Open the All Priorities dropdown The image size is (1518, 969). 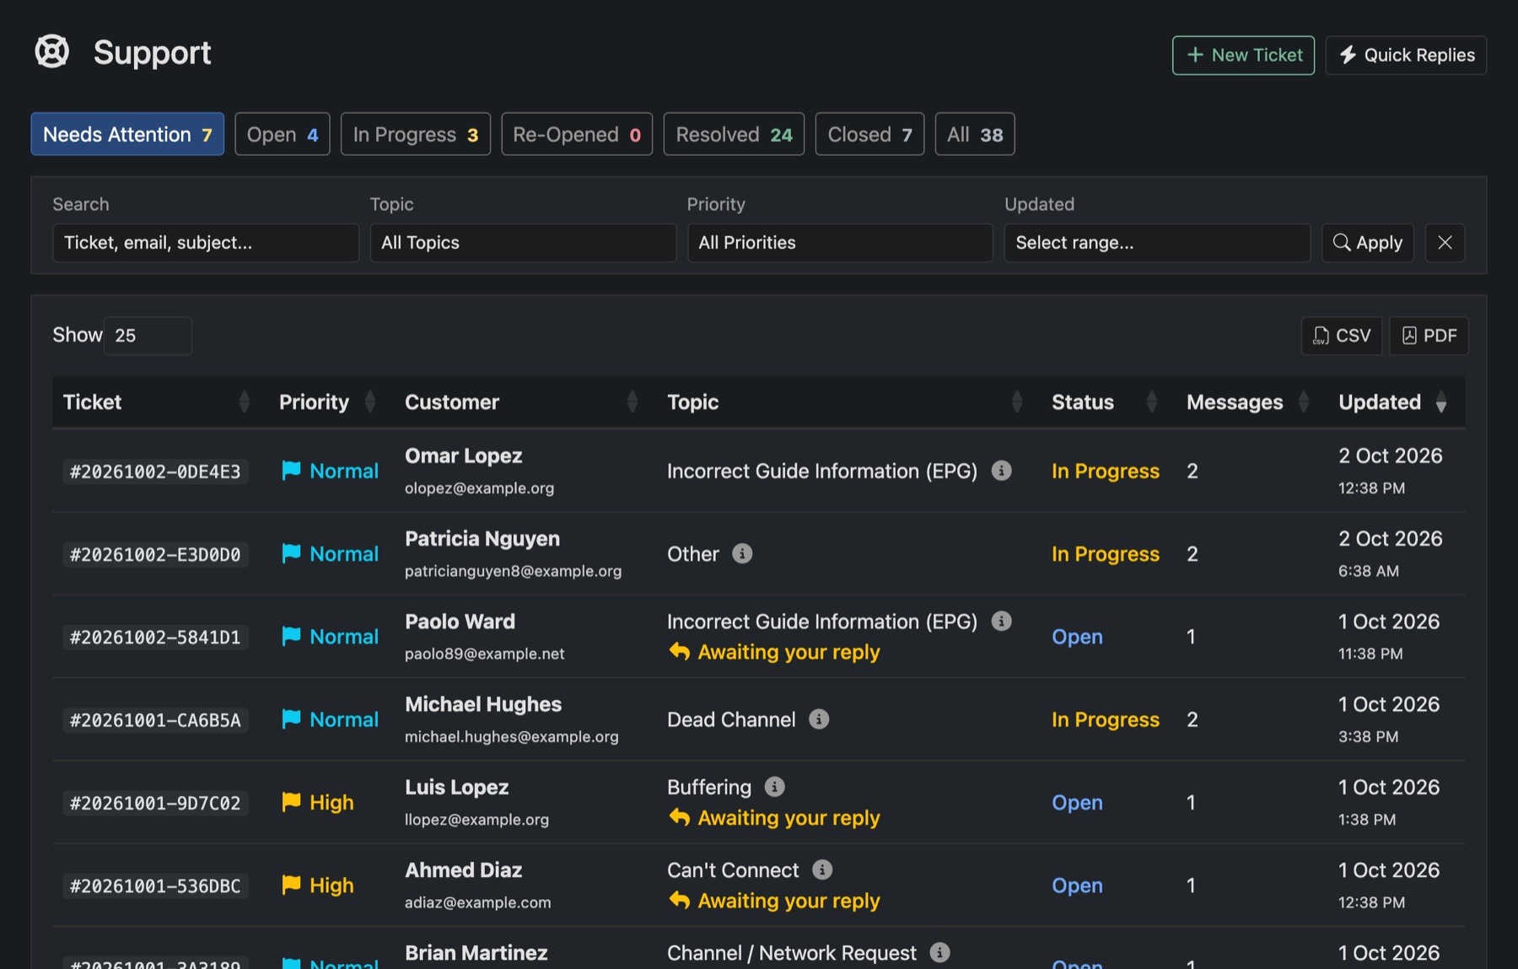[x=840, y=243]
